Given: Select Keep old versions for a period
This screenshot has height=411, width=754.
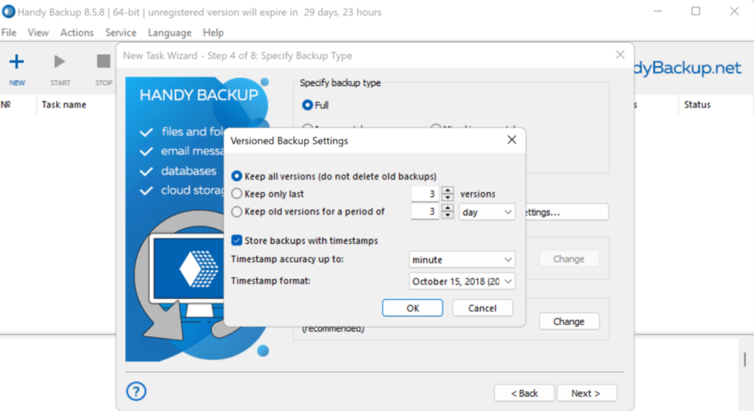Looking at the screenshot, I should click(236, 211).
